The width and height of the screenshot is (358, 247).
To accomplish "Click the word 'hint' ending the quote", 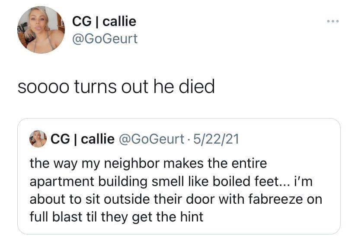I will [192, 217].
